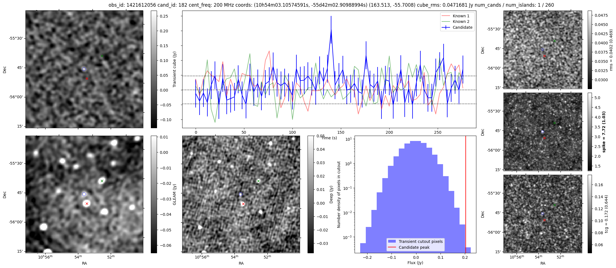Click the Transient cube colorbar
Viewport: 616px width, 268px height.
click(154, 69)
